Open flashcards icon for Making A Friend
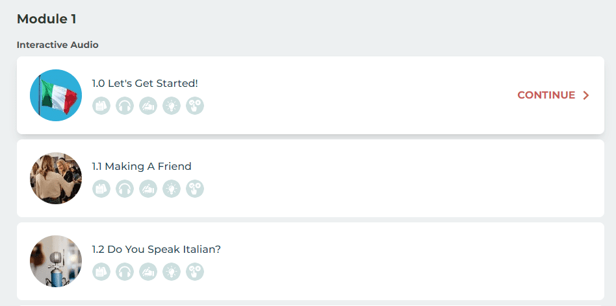Viewport: 616px width, 306px height. 101,189
